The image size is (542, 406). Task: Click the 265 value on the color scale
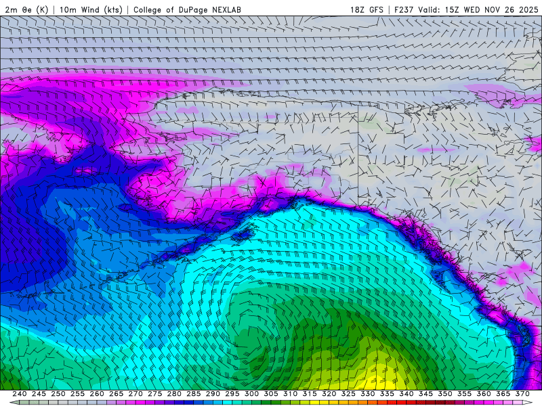coord(116,394)
